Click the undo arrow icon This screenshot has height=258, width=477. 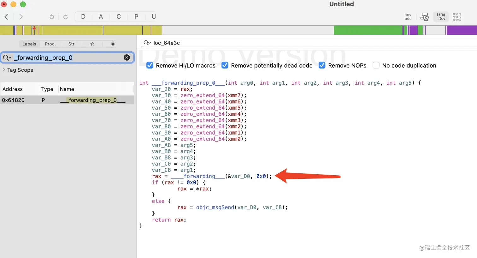[x=52, y=17]
